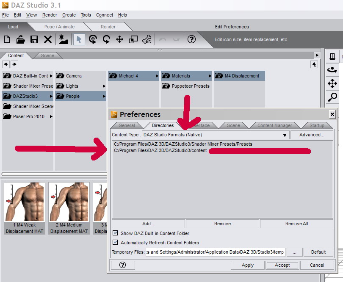Toggle Automatically Refresh Content Folders

(x=115, y=242)
